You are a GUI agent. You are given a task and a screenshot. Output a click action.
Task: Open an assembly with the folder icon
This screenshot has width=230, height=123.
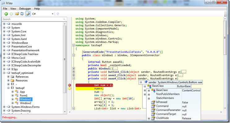(x=17, y=14)
